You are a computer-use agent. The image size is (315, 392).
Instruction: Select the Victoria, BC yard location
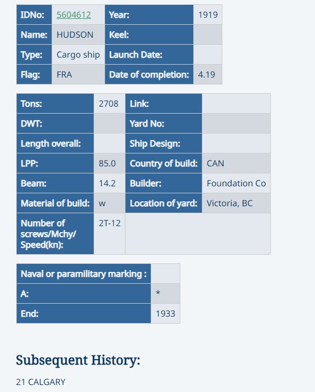tap(229, 203)
